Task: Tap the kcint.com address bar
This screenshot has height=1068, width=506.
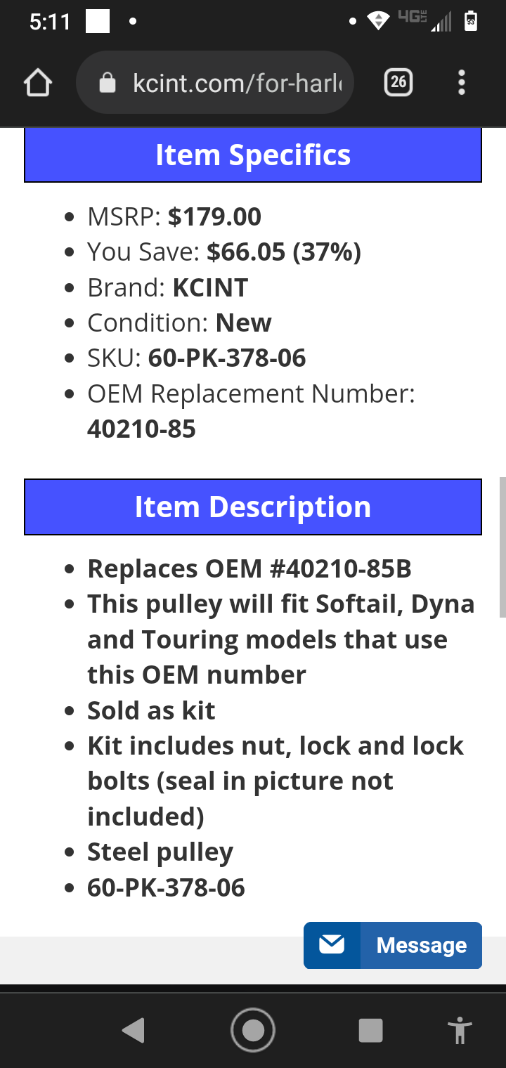Action: [225, 84]
